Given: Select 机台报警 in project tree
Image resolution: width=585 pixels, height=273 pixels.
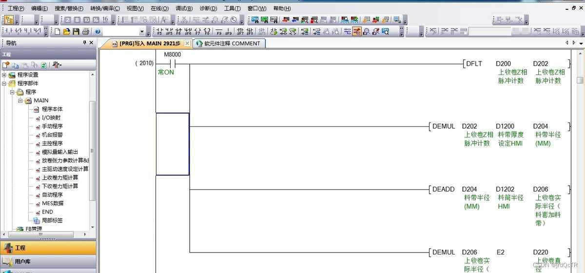Looking at the screenshot, I should tap(52, 135).
